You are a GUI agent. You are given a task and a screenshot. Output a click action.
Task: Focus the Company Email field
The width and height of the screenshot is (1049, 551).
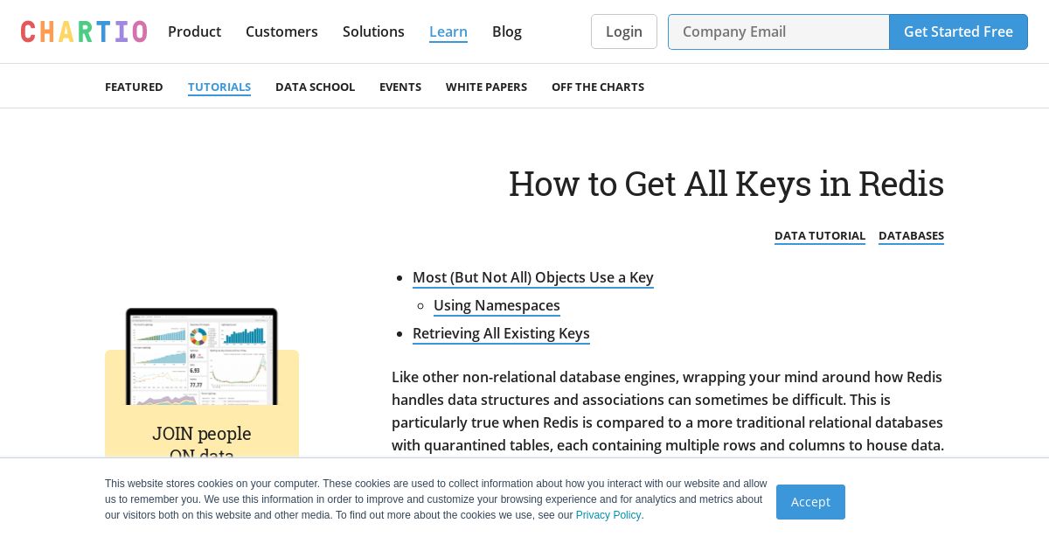(x=779, y=31)
